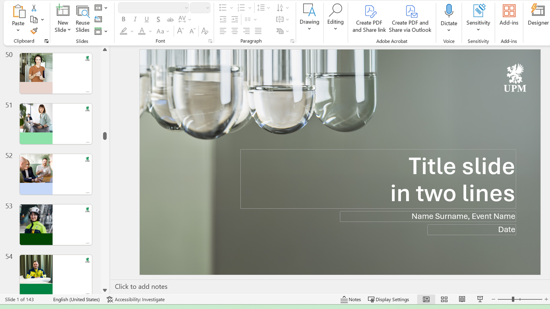Click the Cut scissors icon
Image resolution: width=550 pixels, height=309 pixels.
pyautogui.click(x=34, y=8)
